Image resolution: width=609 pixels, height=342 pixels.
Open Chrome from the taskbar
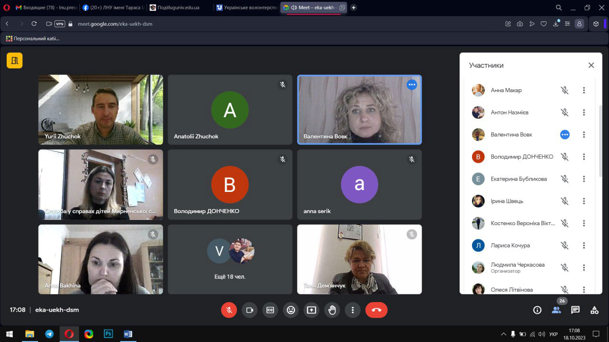tap(89, 334)
